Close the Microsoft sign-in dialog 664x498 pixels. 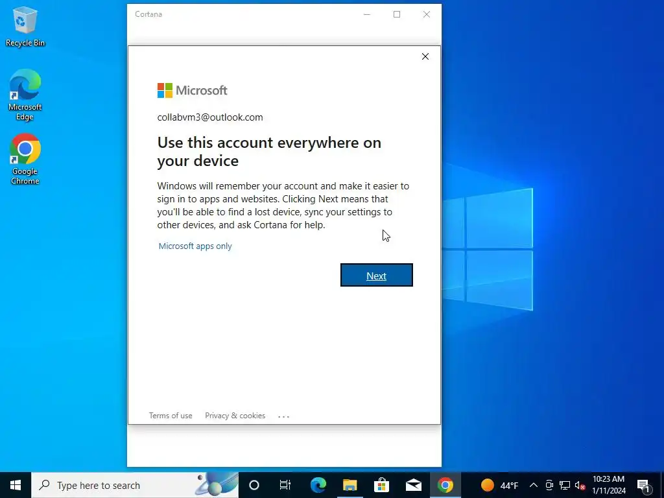[425, 56]
